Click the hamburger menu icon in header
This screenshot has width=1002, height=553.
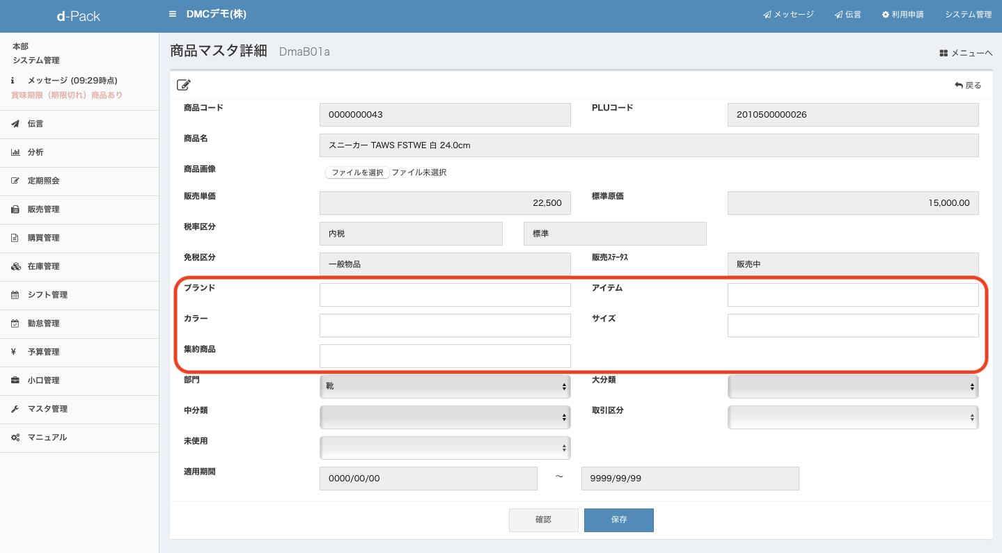pos(173,15)
